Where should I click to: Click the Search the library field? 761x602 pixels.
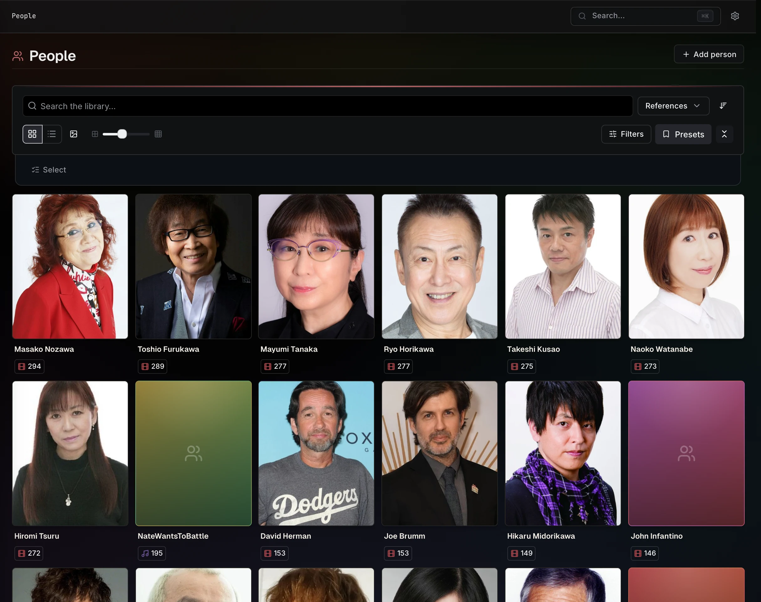click(327, 106)
